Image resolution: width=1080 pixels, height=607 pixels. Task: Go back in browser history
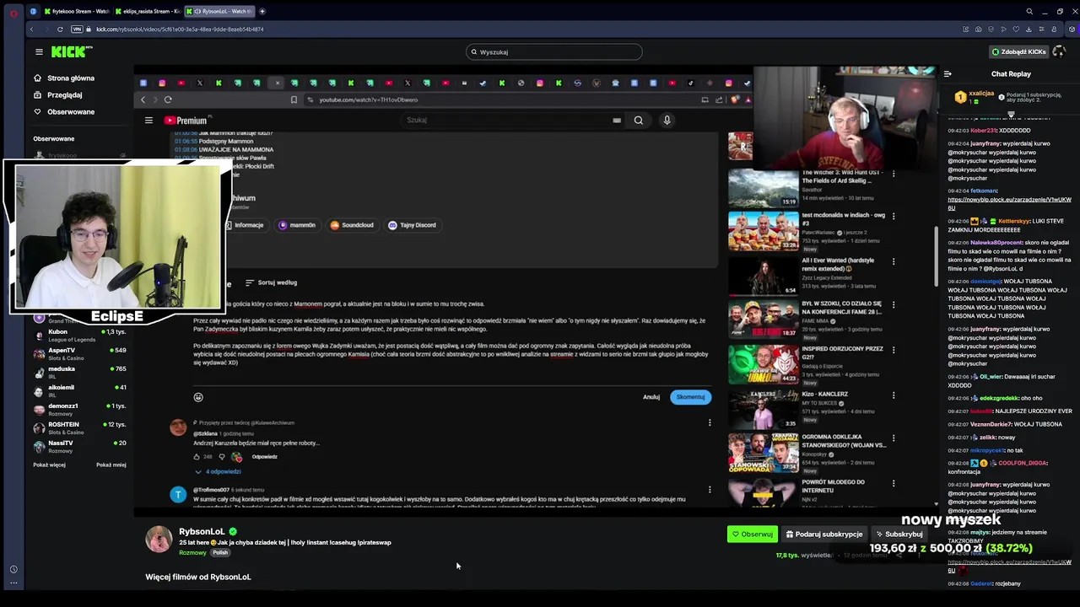point(31,29)
